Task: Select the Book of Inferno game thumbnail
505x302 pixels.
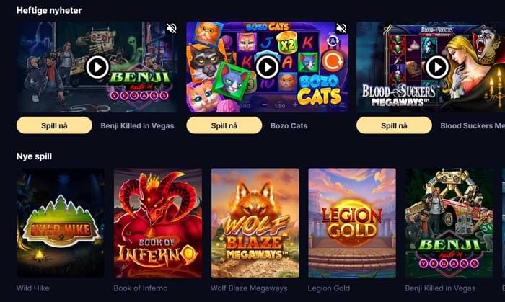Action: 158,223
